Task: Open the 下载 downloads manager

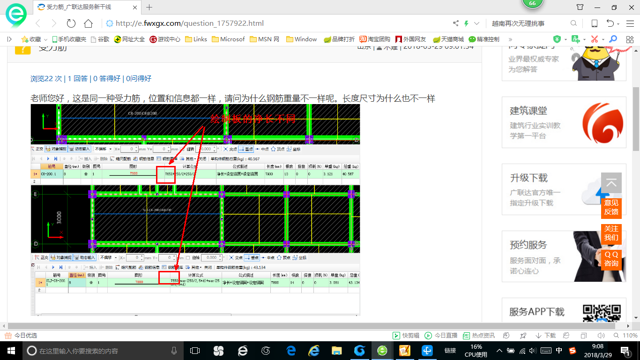Action: click(545, 336)
